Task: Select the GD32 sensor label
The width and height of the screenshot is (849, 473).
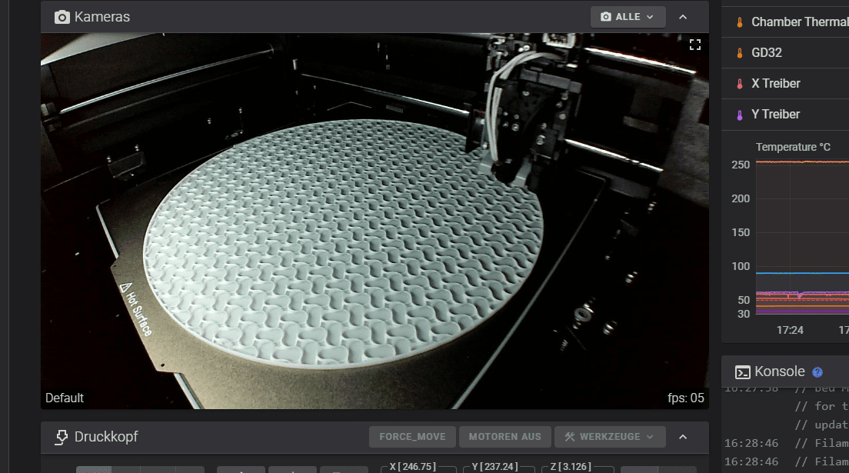Action: [x=767, y=52]
